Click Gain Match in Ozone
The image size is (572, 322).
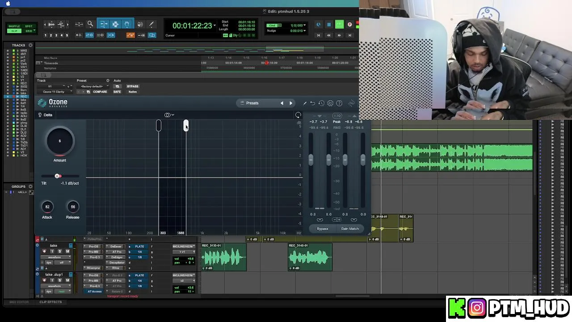click(x=350, y=229)
